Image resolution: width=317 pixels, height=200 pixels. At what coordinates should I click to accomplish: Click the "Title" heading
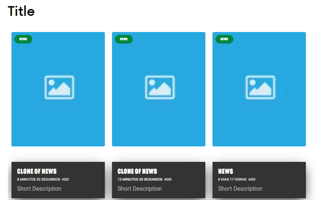point(21,11)
